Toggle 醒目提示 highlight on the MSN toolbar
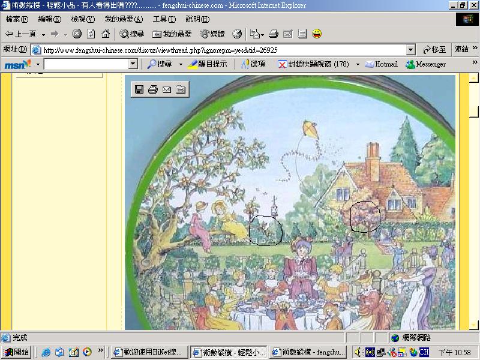This screenshot has height=360, width=480. click(x=208, y=64)
